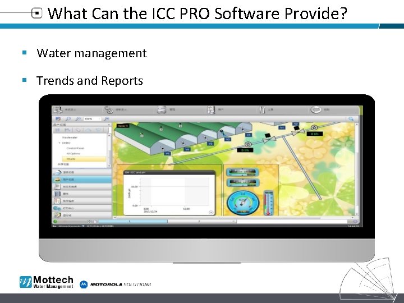Screen dimensions: 404x303
Task: Open the sidebar section with orange list icon
Action: tap(82, 201)
